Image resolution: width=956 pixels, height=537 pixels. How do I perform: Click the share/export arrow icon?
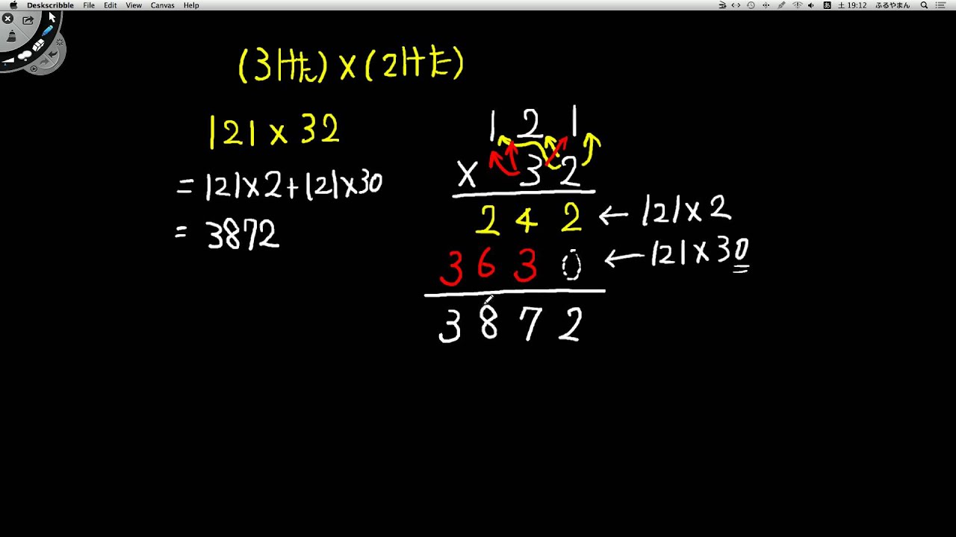tap(28, 20)
